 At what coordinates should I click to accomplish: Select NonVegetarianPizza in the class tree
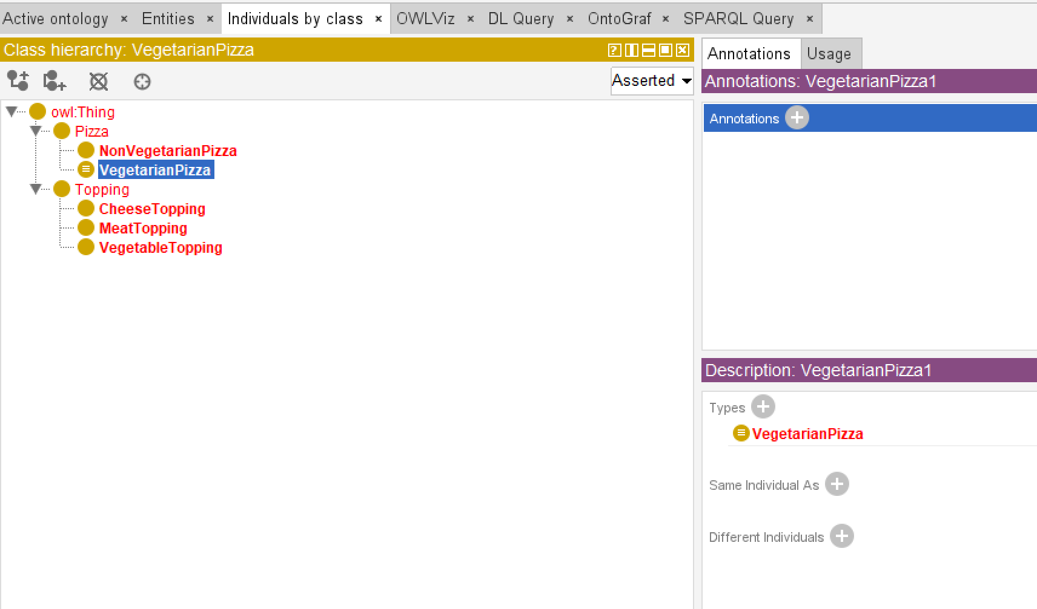click(x=168, y=151)
